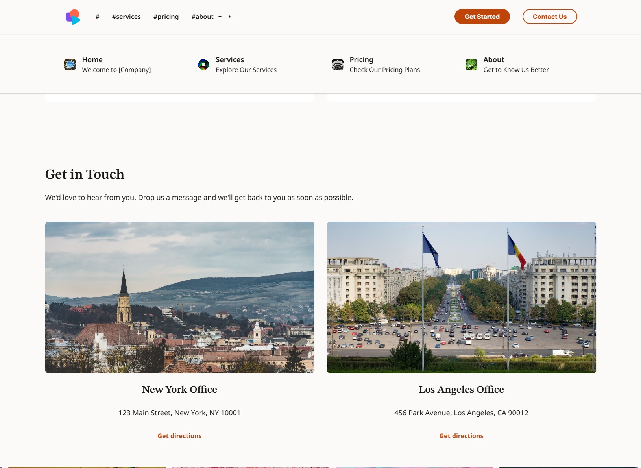
Task: Click the Pricing menu item icon
Action: 338,65
